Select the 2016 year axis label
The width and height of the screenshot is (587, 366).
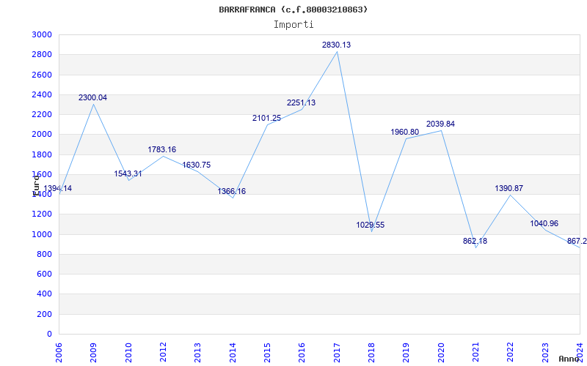click(x=302, y=353)
